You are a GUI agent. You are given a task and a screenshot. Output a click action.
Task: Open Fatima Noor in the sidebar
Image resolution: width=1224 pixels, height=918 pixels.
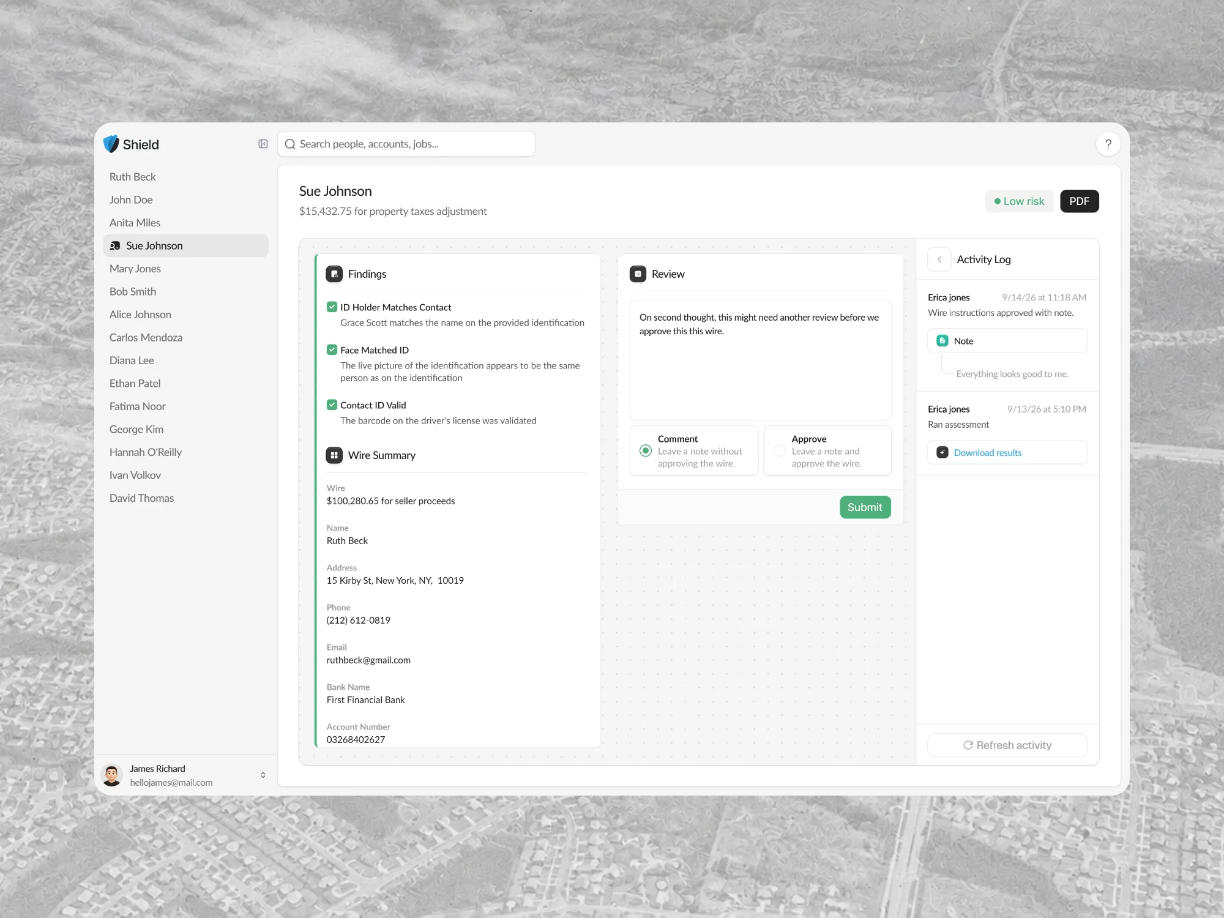pyautogui.click(x=137, y=406)
